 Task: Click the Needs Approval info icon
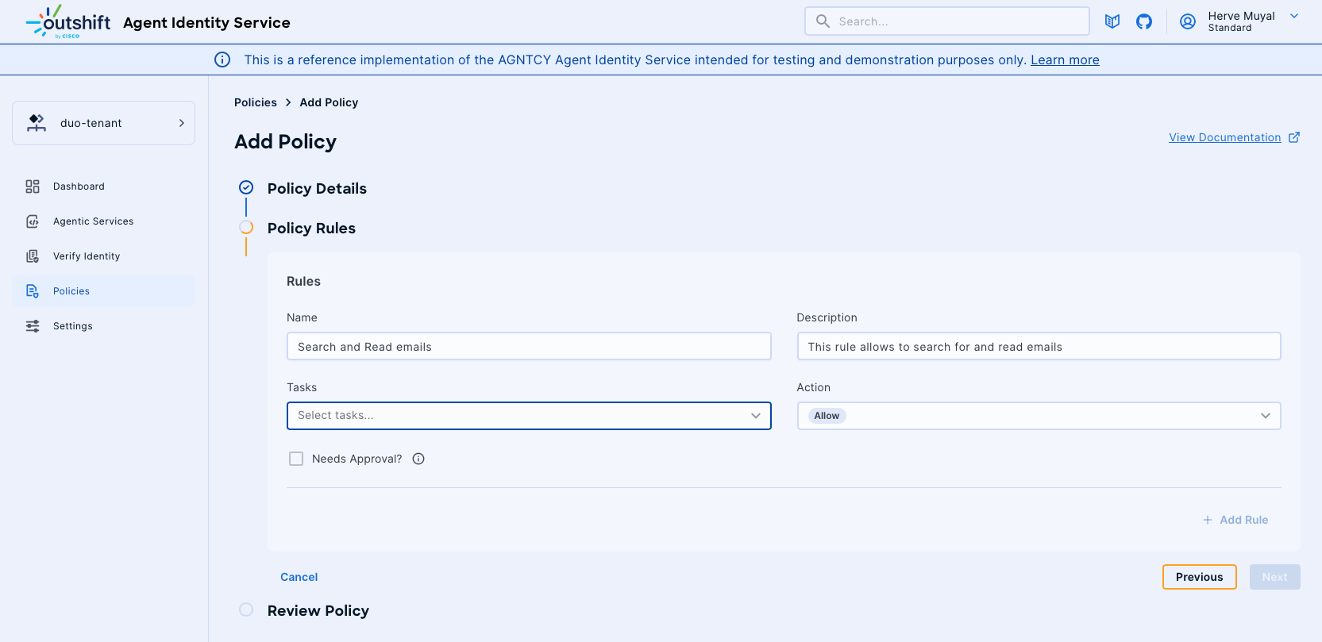[x=418, y=459]
